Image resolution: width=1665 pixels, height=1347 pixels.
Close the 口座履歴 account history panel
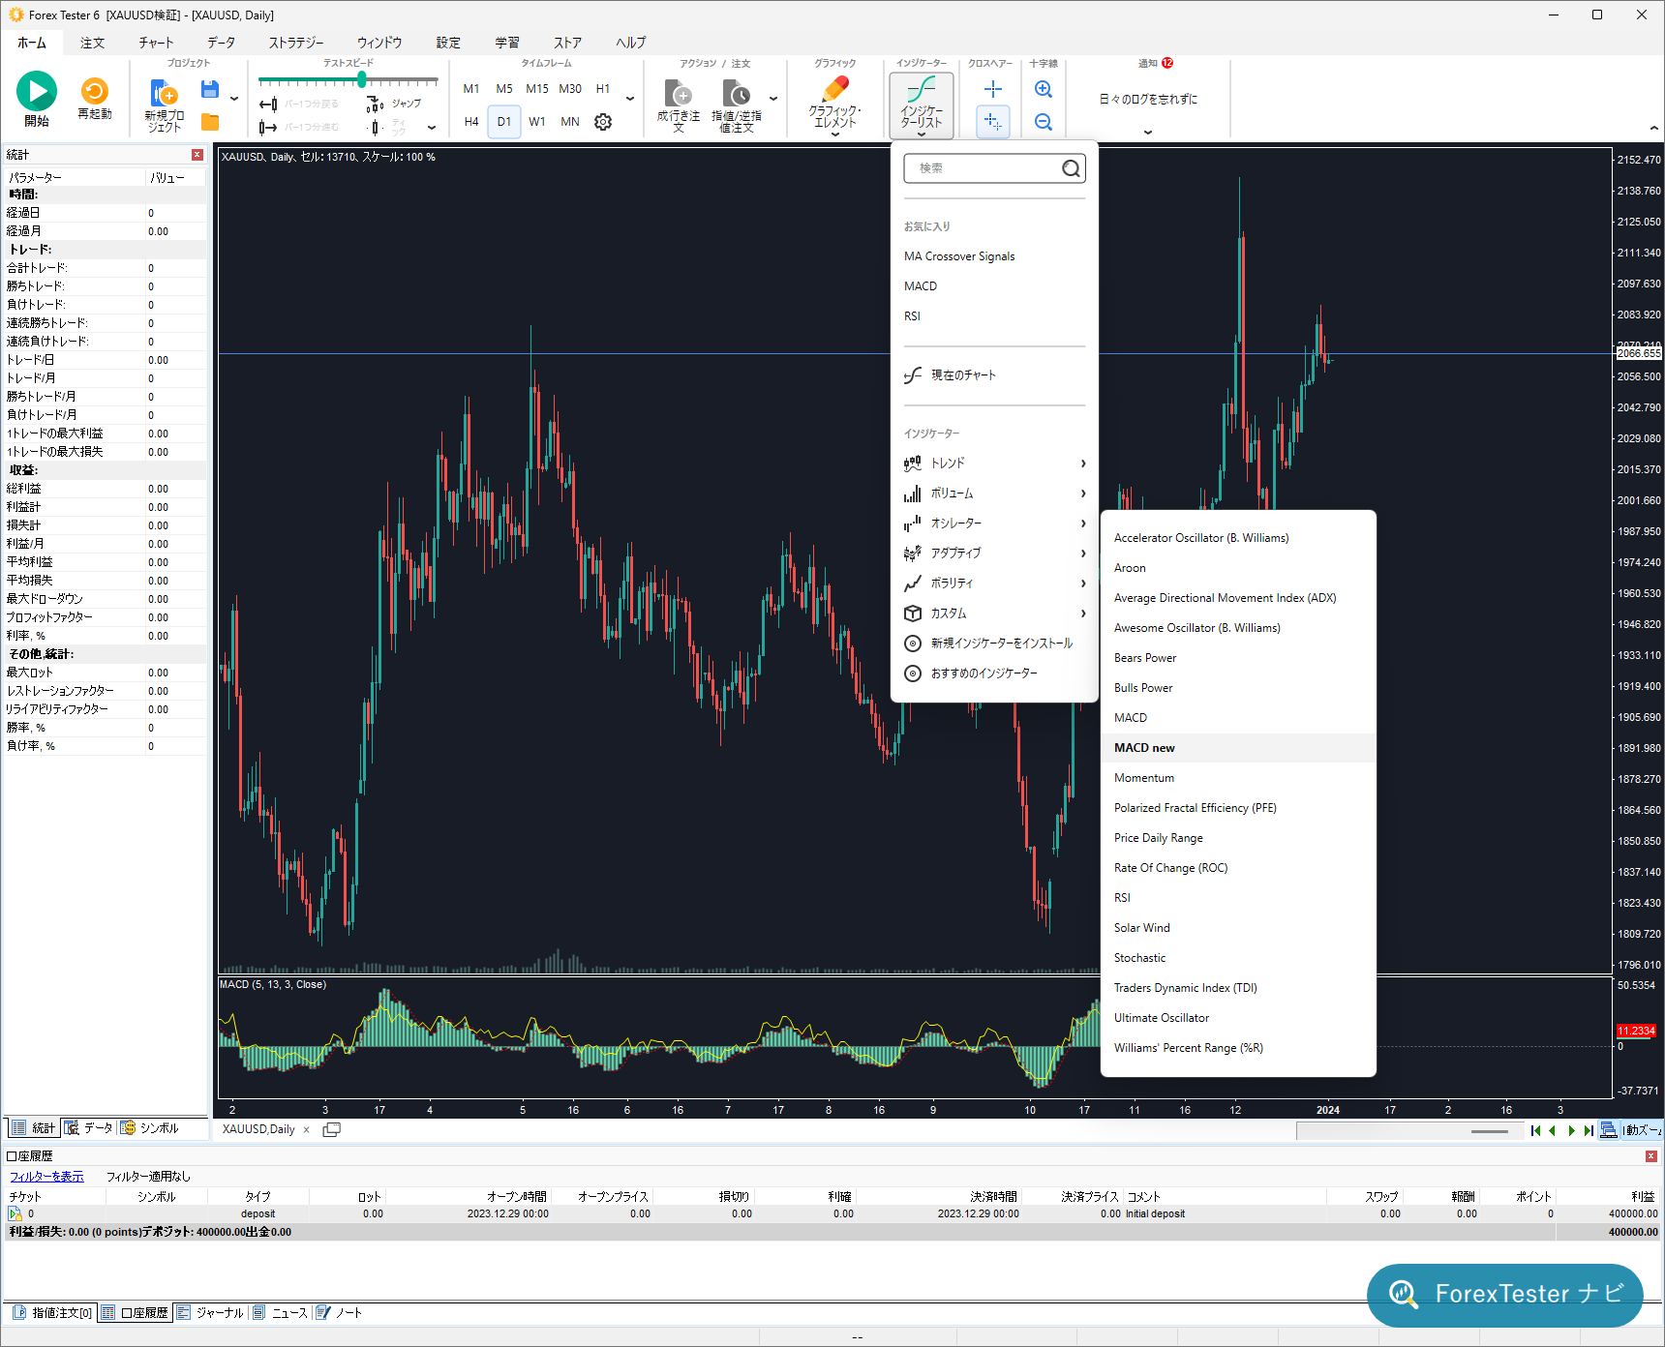click(x=1651, y=1156)
